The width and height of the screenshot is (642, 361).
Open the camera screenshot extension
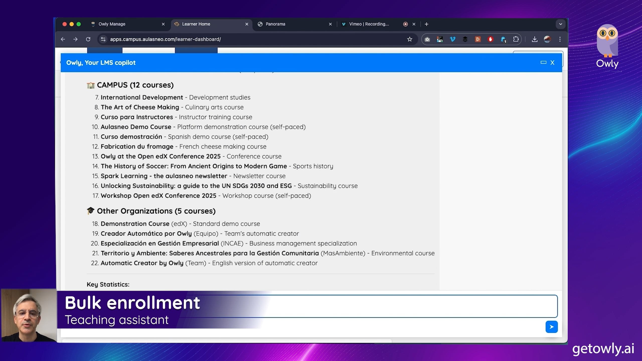click(x=427, y=39)
